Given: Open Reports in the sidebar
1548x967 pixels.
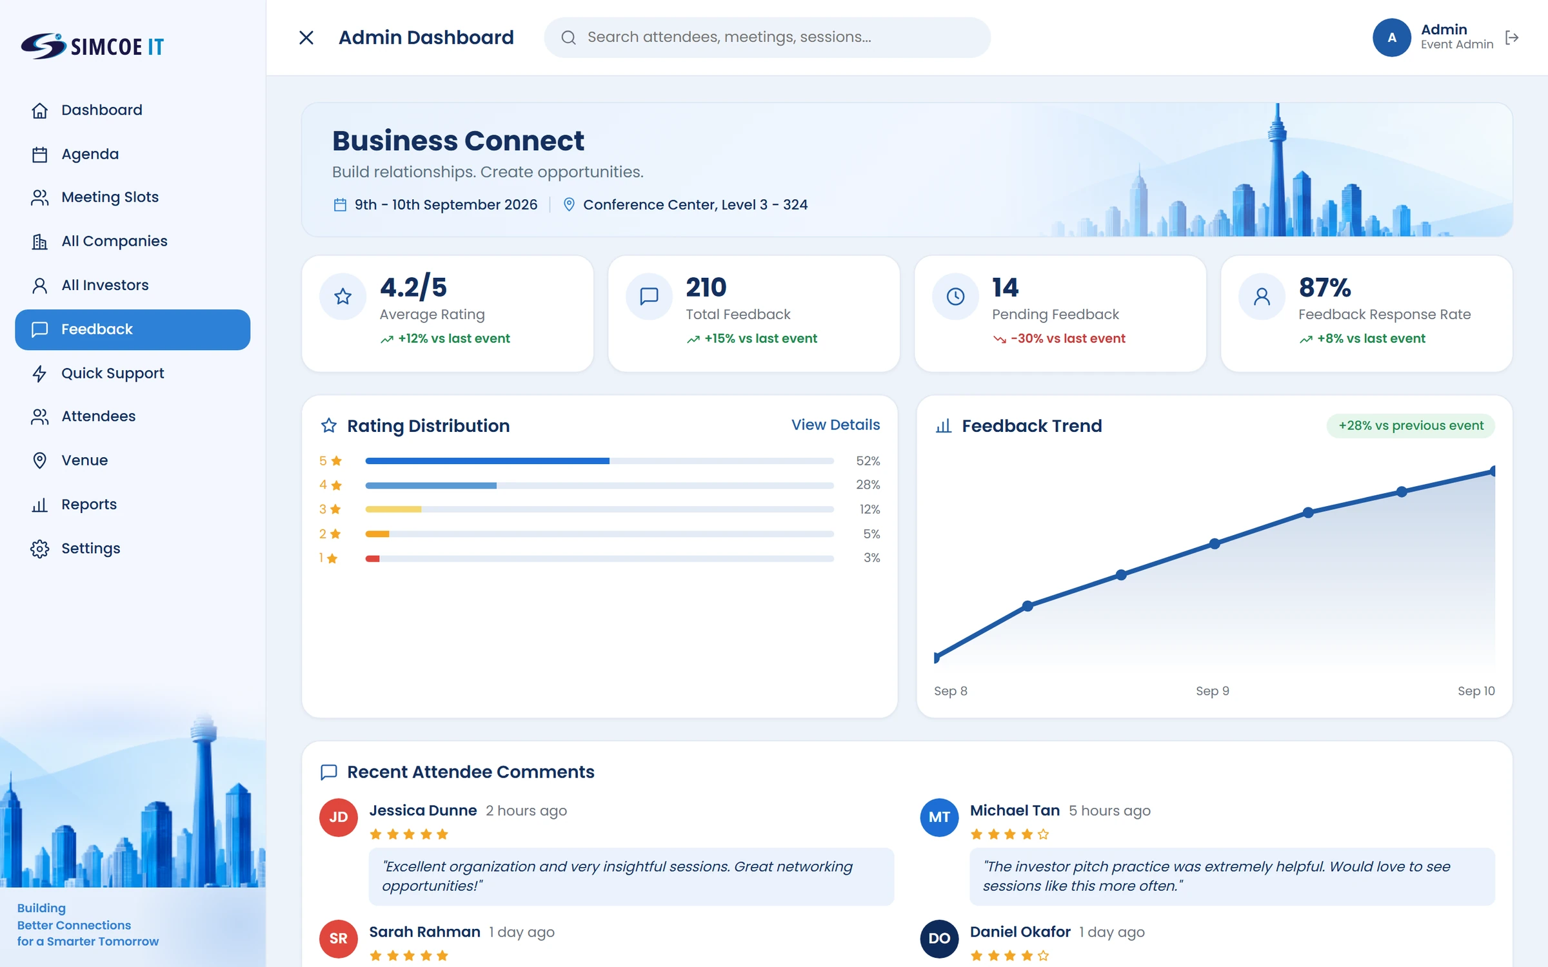Looking at the screenshot, I should 132,504.
